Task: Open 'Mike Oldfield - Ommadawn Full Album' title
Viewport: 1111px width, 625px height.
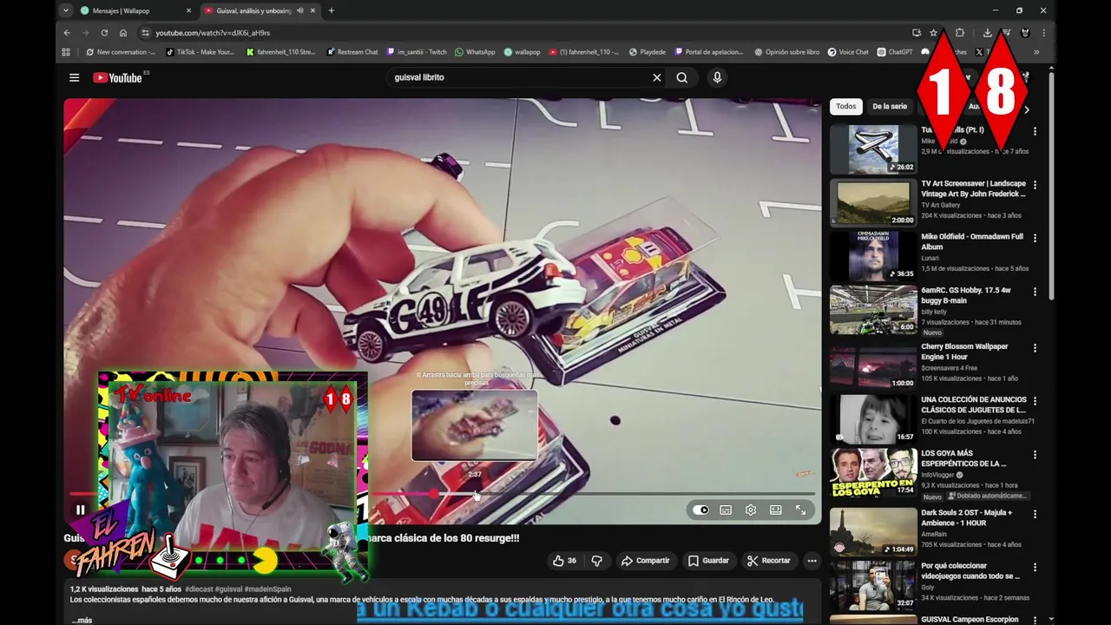Action: coord(972,241)
